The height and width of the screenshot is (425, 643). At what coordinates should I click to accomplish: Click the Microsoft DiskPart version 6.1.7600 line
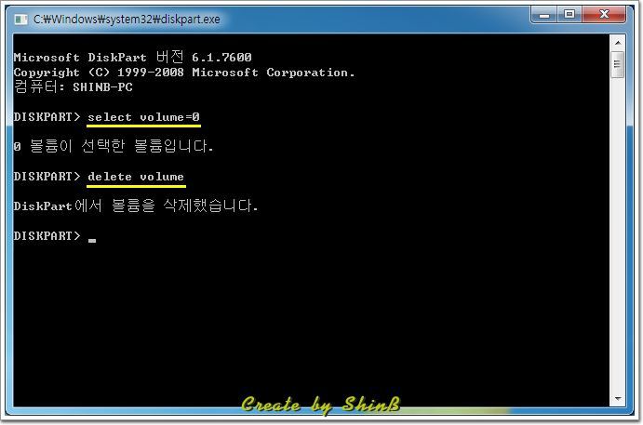[x=132, y=57]
